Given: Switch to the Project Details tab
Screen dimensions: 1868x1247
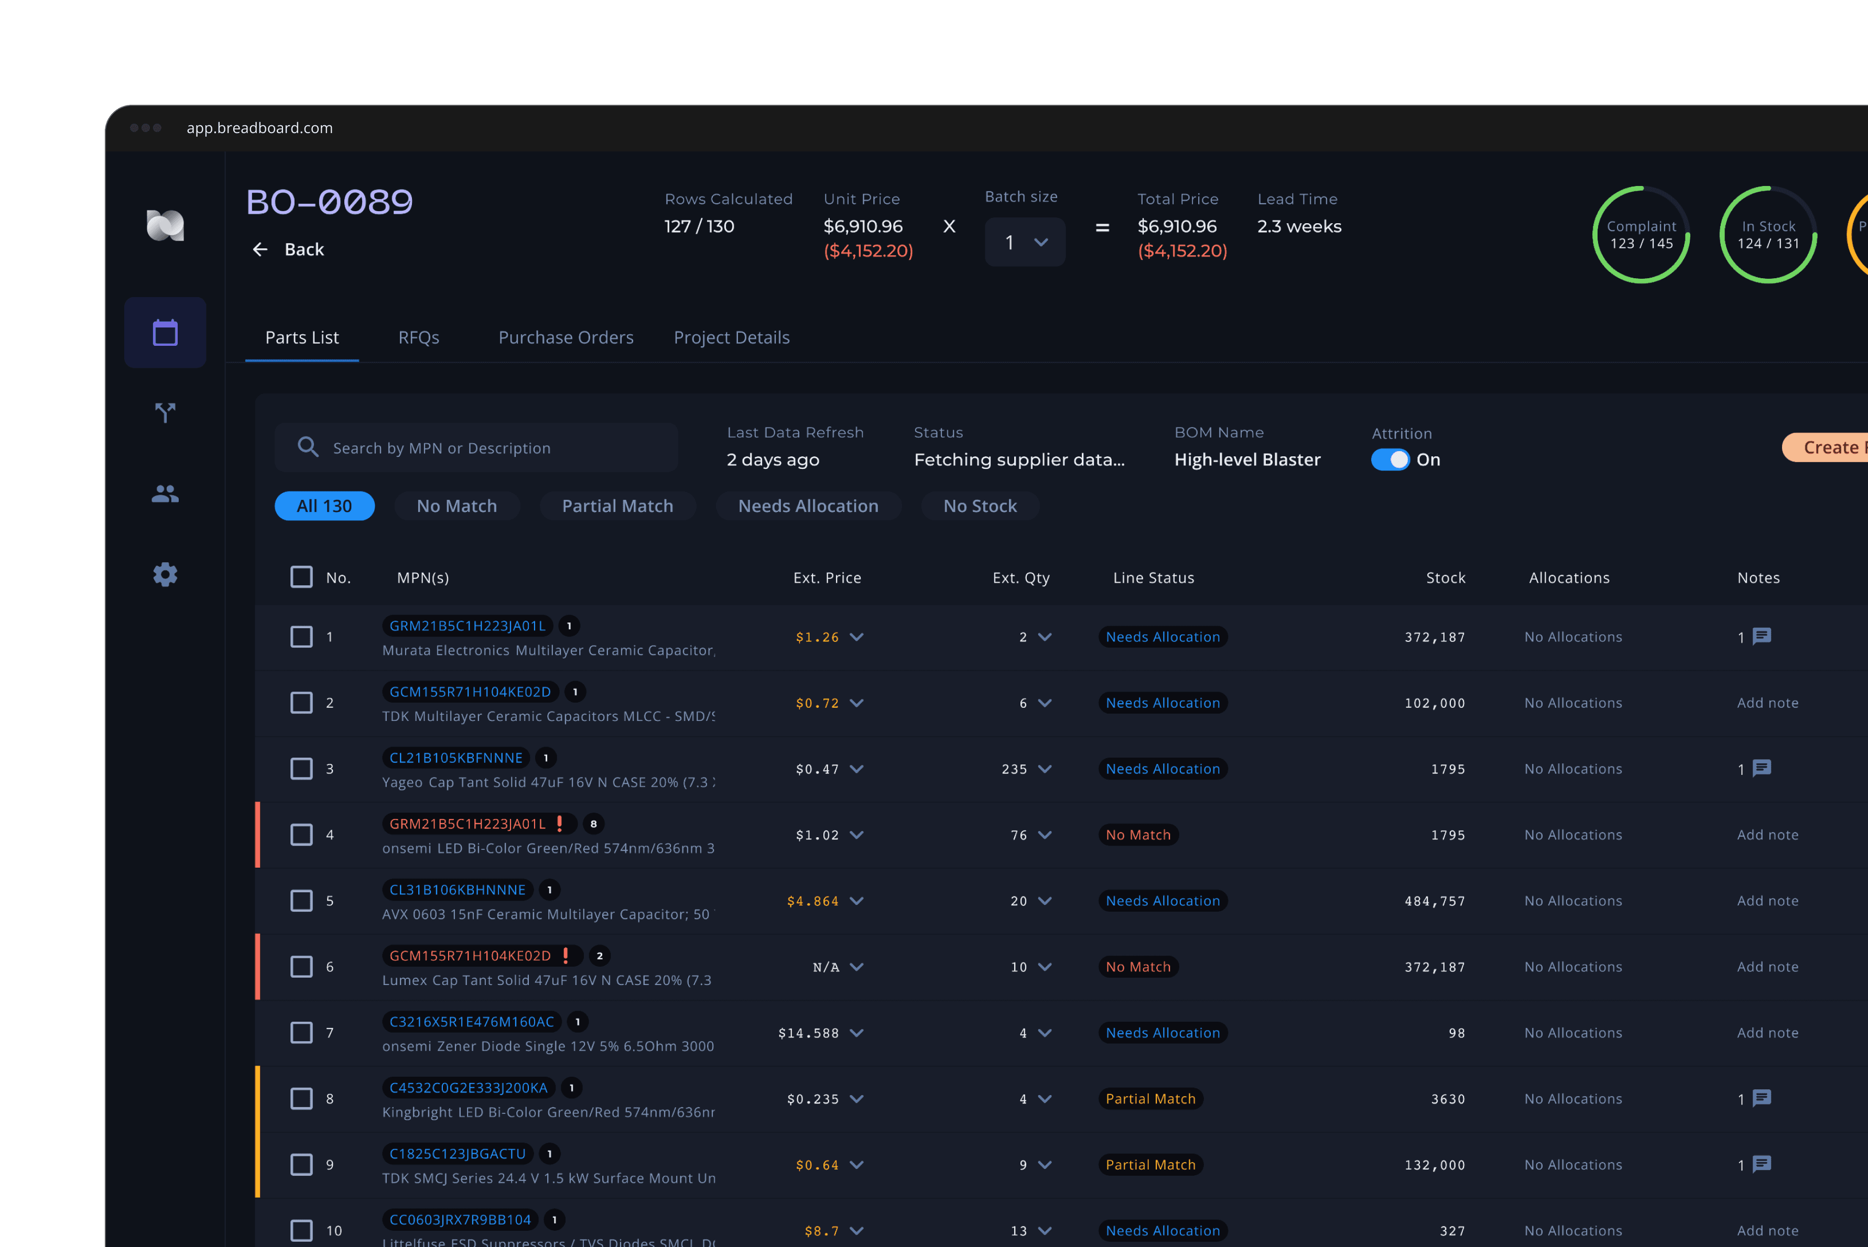Looking at the screenshot, I should [x=731, y=337].
